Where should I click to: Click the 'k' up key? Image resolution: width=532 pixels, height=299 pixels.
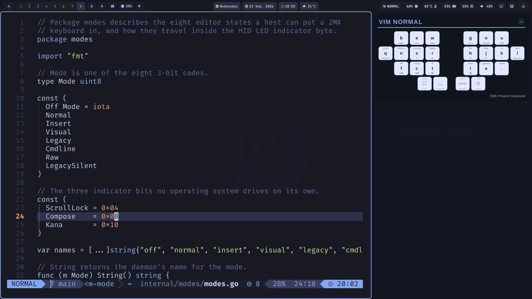tap(502, 53)
